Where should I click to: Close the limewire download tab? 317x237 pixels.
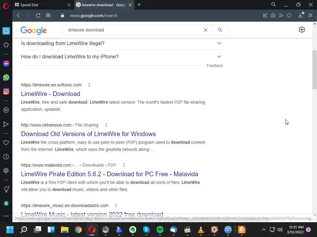[130, 5]
